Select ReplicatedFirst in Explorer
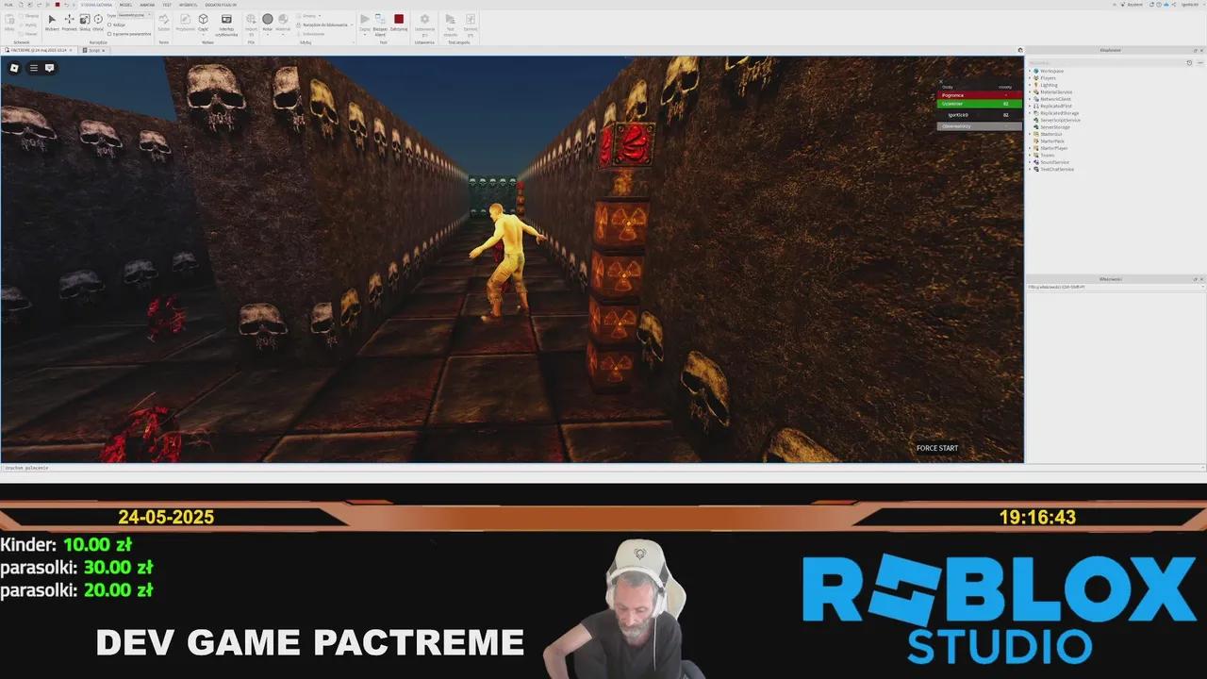Screen dimensions: 1207x679 pyautogui.click(x=1056, y=106)
